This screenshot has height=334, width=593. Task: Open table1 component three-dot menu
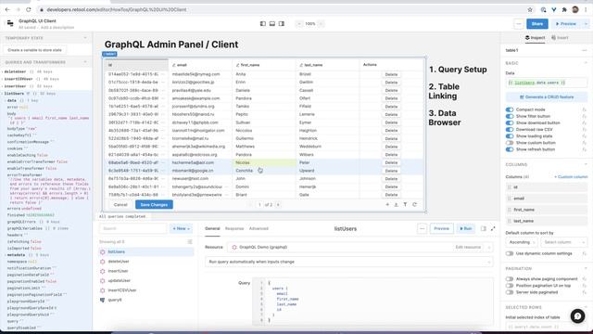[x=585, y=50]
